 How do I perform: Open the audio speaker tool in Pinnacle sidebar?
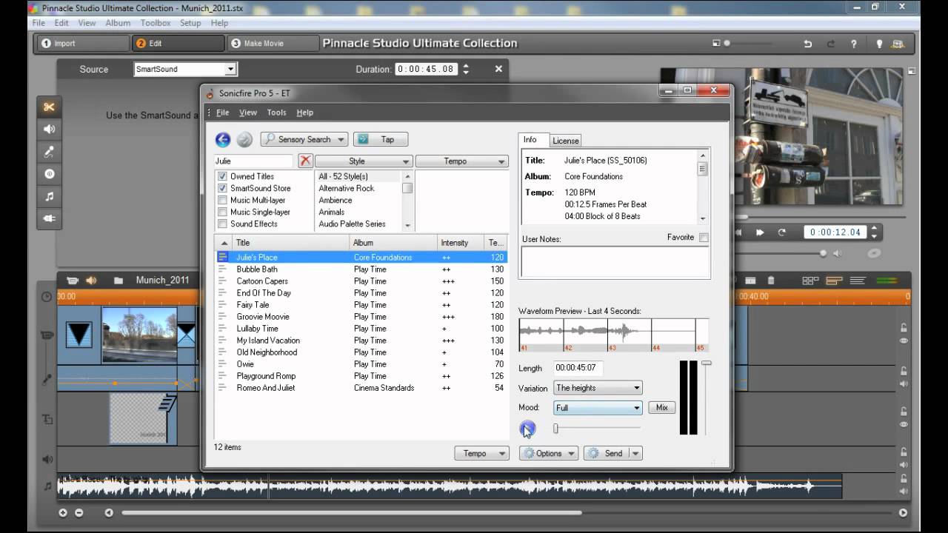[49, 130]
